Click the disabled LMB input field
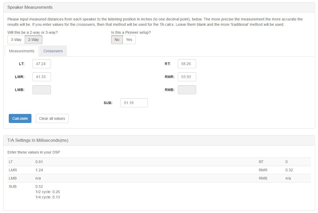 pos(42,90)
